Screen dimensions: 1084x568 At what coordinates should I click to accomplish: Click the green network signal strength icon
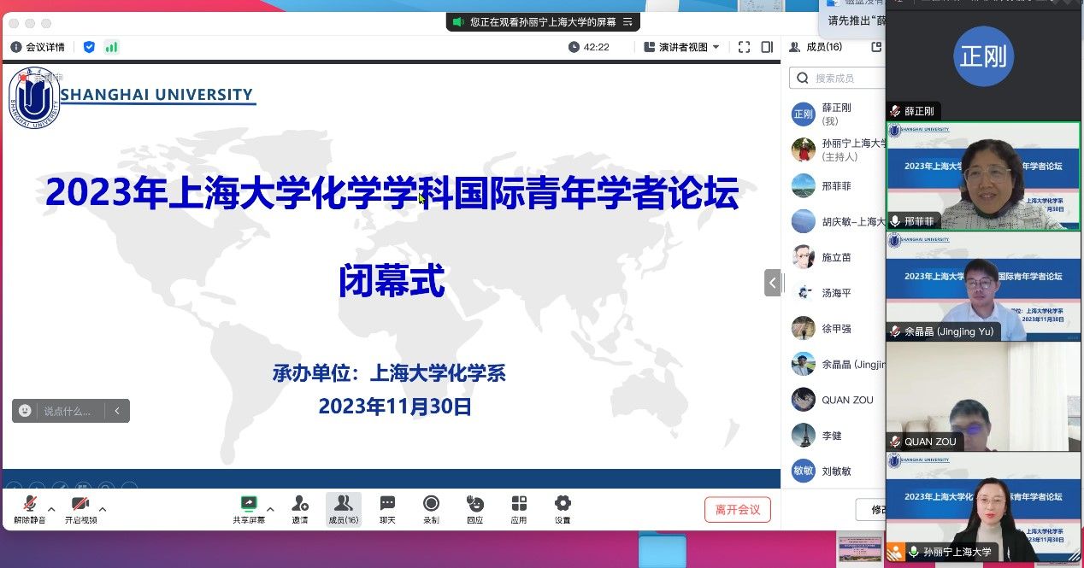tap(111, 47)
